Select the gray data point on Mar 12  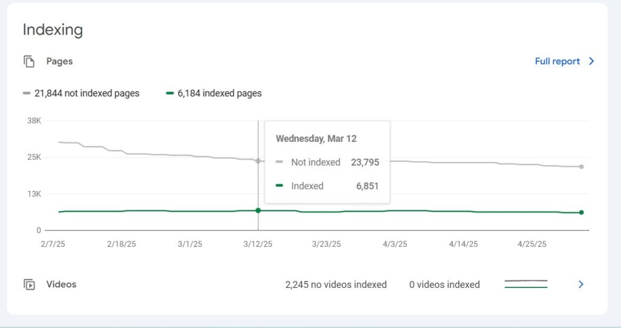pos(258,161)
